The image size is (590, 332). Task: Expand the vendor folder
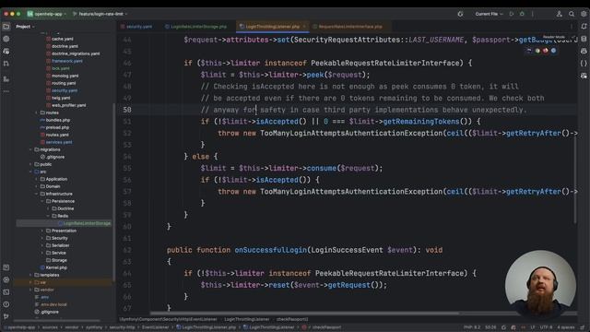pyautogui.click(x=30, y=290)
